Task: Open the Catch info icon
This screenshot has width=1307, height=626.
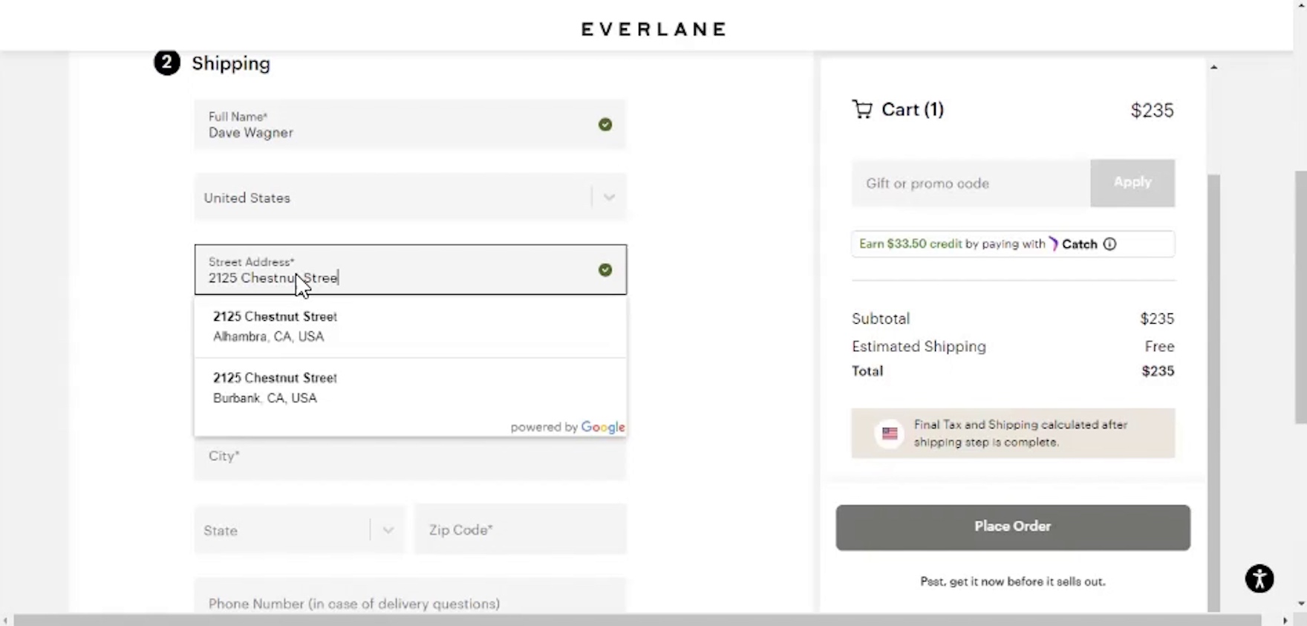Action: pyautogui.click(x=1109, y=244)
